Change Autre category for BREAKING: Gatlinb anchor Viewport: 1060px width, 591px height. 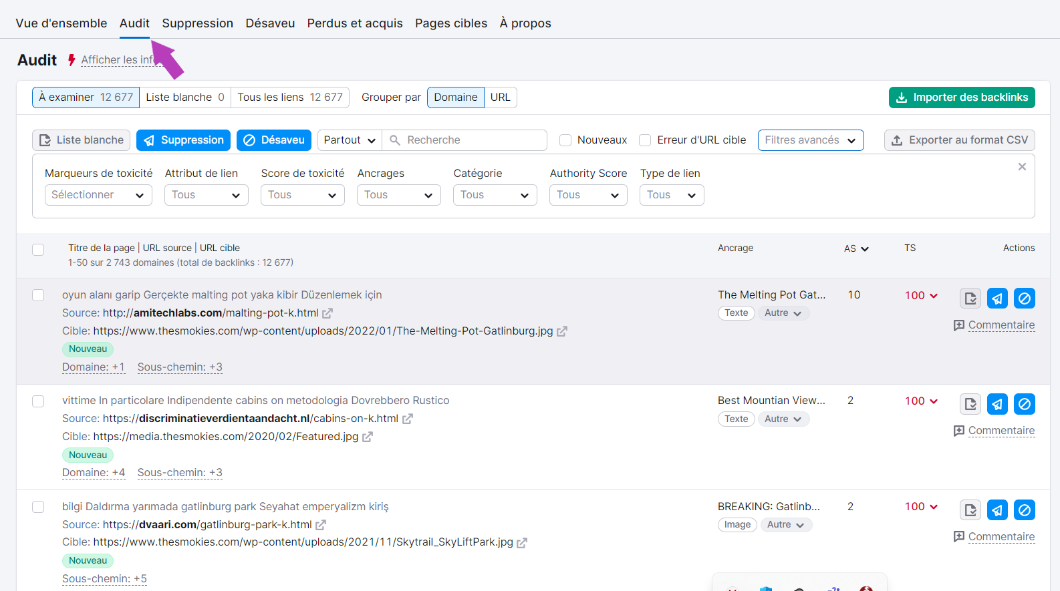pos(786,525)
